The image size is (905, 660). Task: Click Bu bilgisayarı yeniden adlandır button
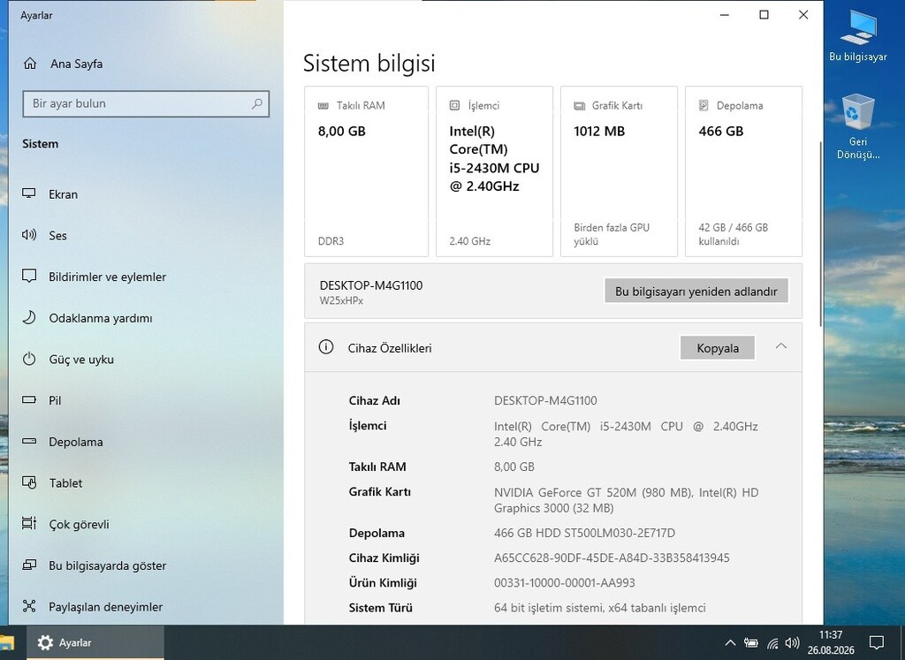pos(696,291)
